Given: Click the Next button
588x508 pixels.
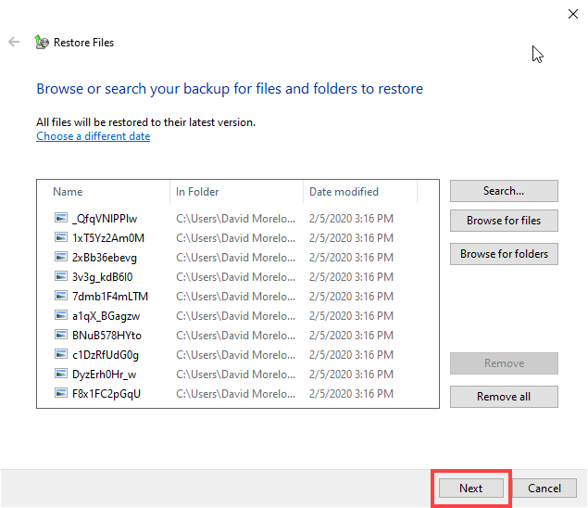Looking at the screenshot, I should [x=471, y=489].
